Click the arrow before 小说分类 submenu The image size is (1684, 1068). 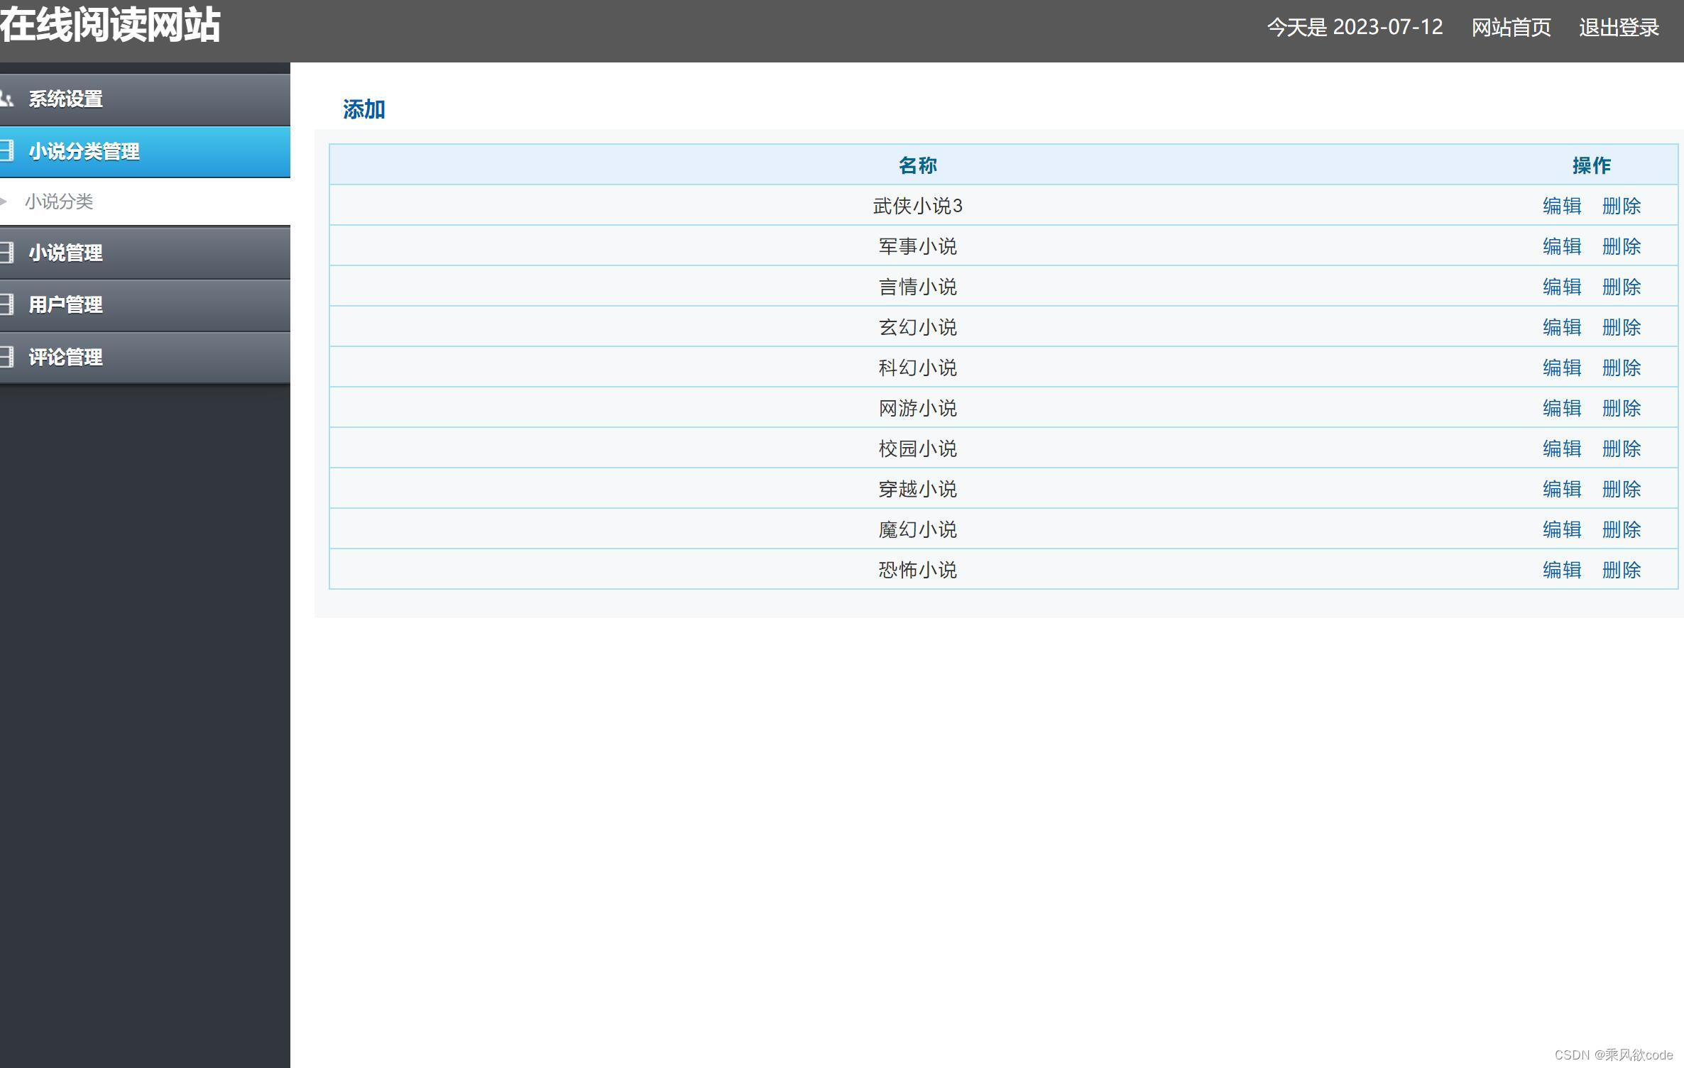tap(4, 202)
